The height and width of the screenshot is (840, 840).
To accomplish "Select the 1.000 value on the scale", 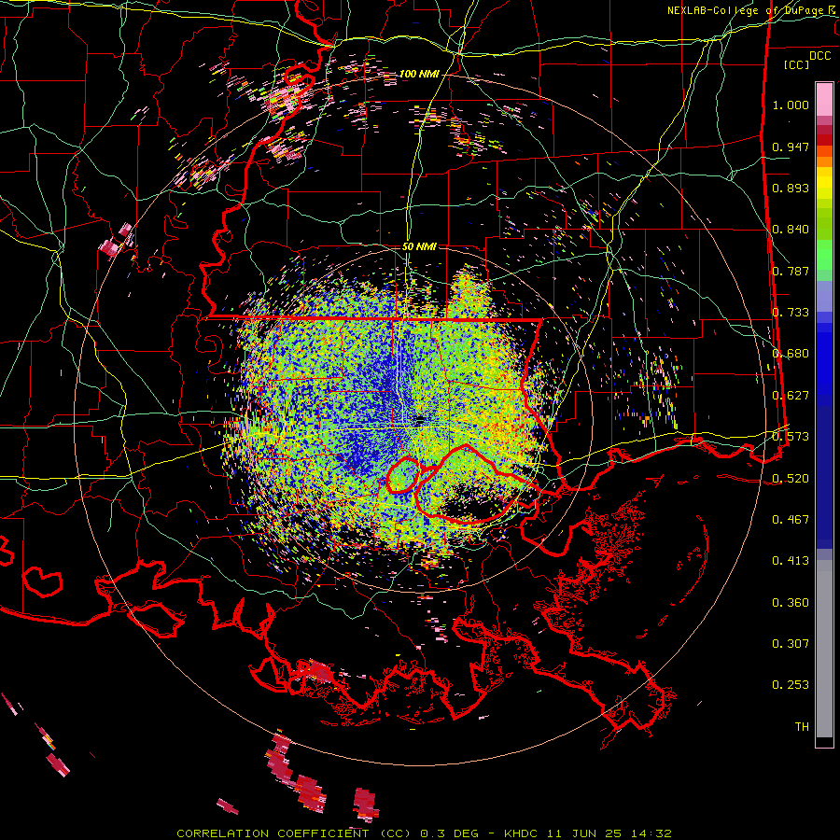I will (791, 105).
